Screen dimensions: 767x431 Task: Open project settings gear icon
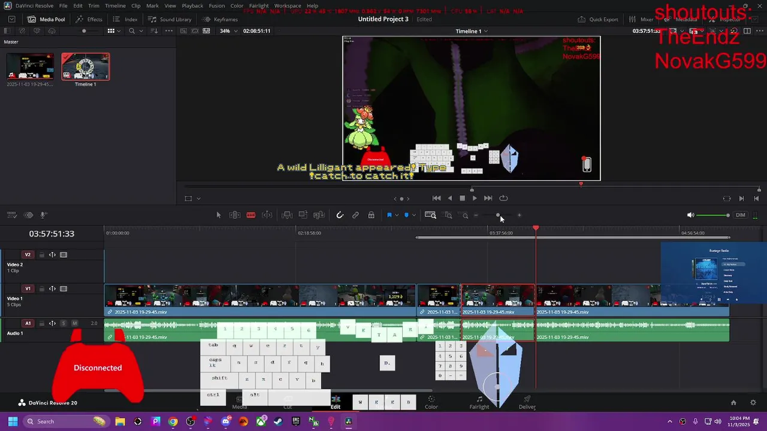[x=753, y=403]
